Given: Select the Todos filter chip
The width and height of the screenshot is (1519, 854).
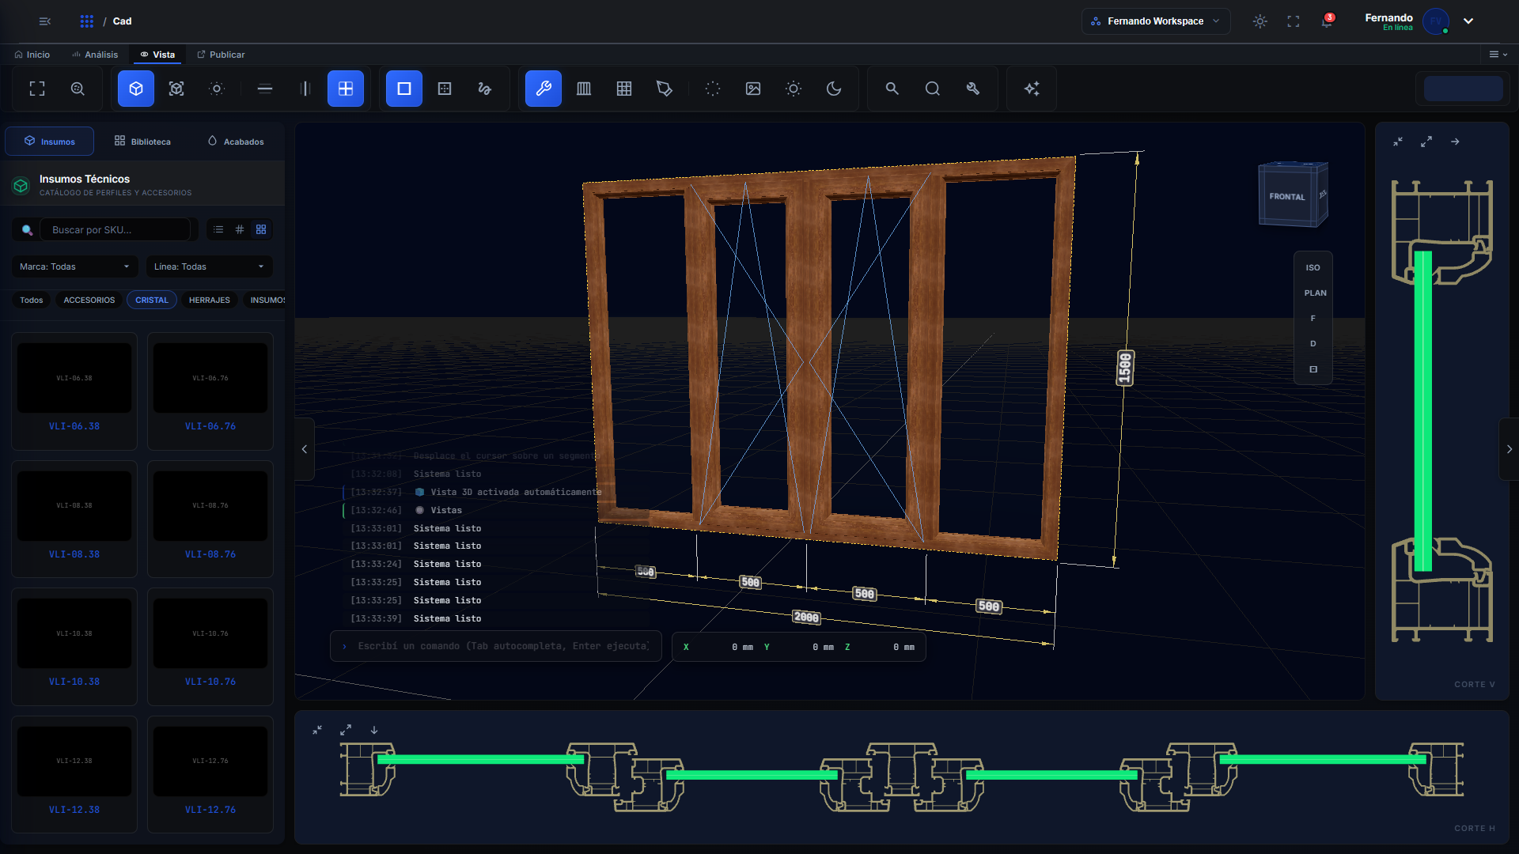Looking at the screenshot, I should pos(32,300).
